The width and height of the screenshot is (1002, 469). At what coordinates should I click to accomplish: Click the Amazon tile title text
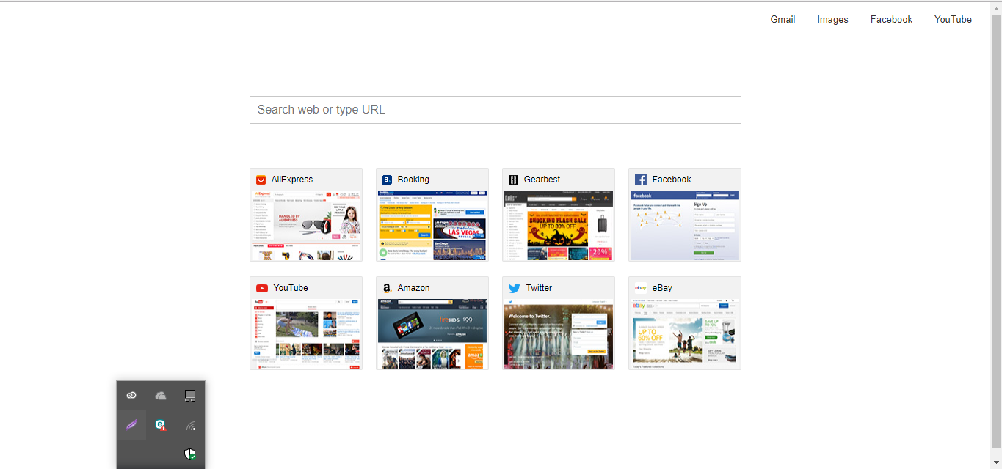click(414, 288)
